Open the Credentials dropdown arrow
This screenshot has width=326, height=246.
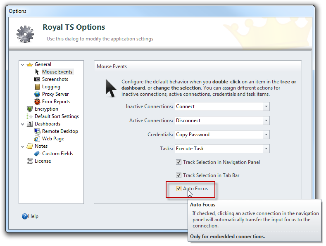pyautogui.click(x=266, y=135)
